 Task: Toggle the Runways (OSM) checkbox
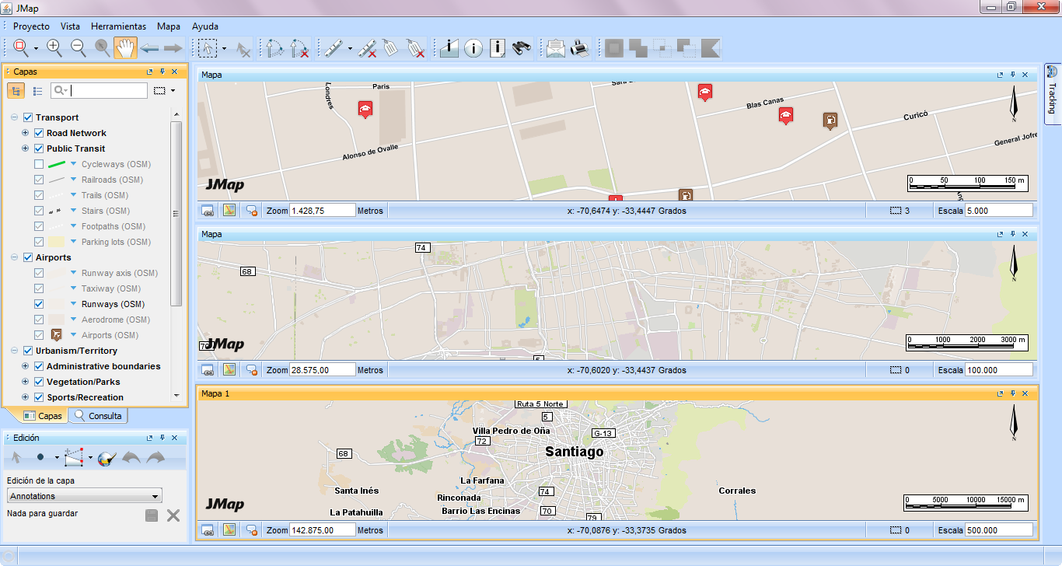[x=40, y=304]
